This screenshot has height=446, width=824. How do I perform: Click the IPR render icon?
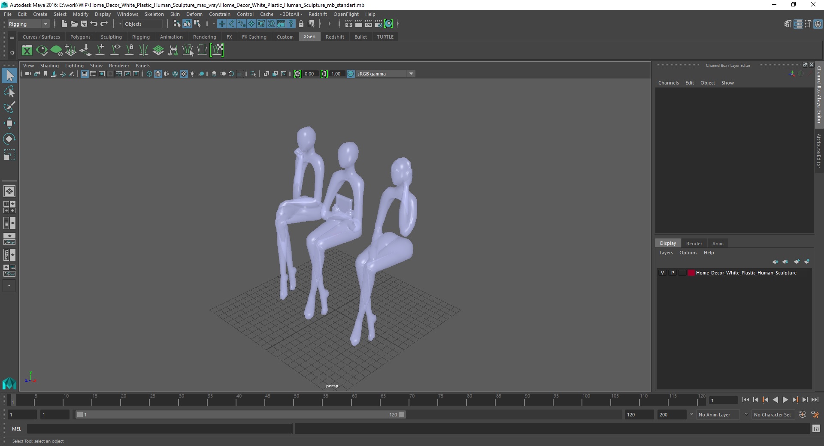pyautogui.click(x=368, y=24)
